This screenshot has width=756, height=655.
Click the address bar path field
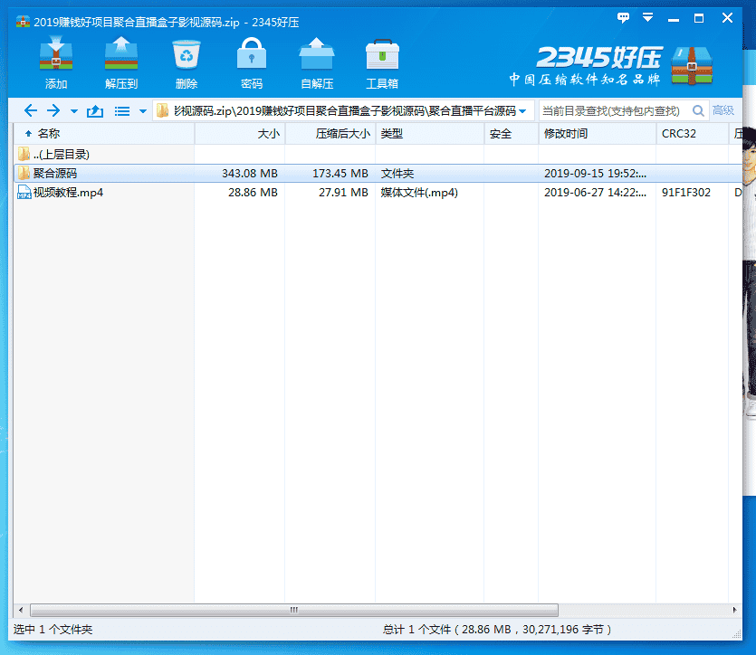[343, 110]
